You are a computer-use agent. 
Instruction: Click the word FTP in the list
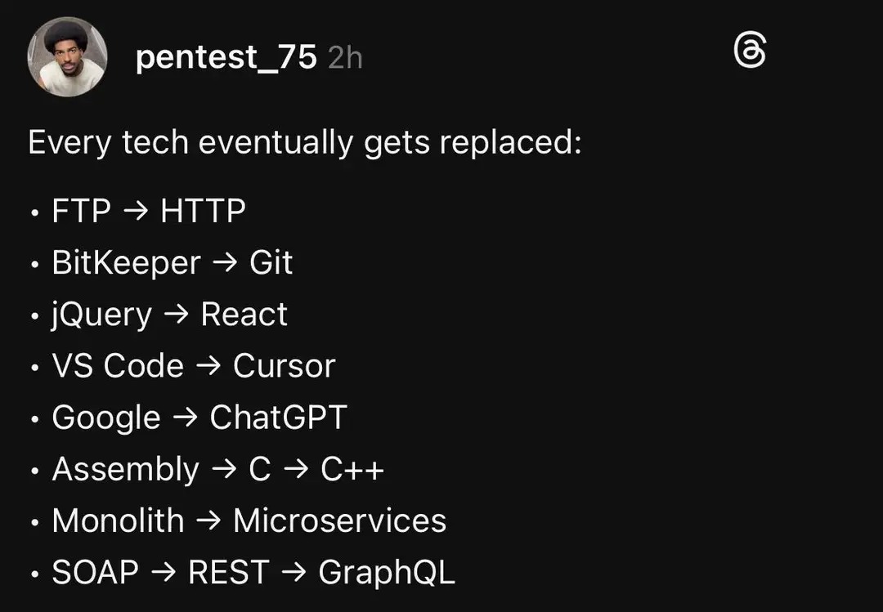coord(81,211)
